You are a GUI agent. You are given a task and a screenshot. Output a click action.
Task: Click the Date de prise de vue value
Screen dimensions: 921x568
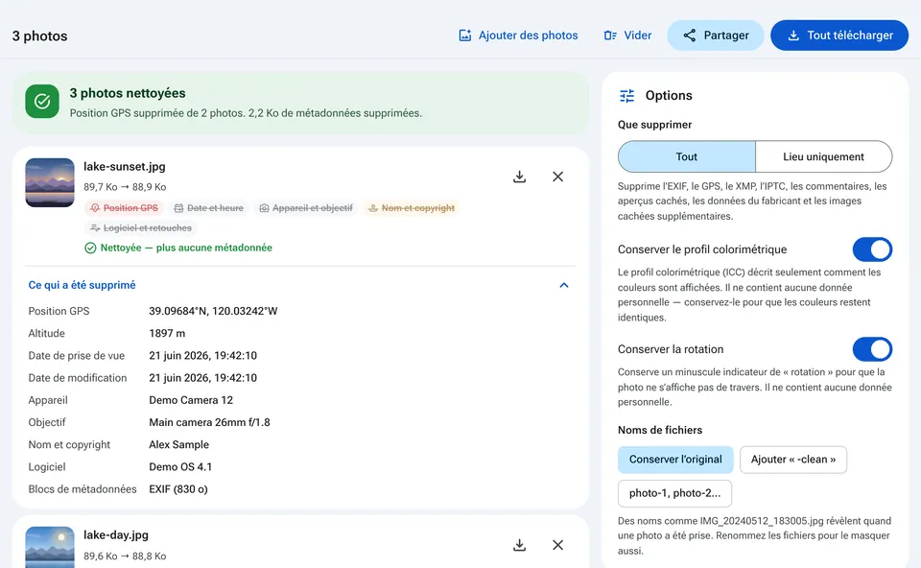(202, 356)
